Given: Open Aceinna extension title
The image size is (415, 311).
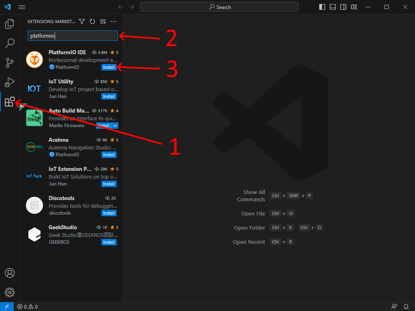Looking at the screenshot, I should click(x=58, y=140).
